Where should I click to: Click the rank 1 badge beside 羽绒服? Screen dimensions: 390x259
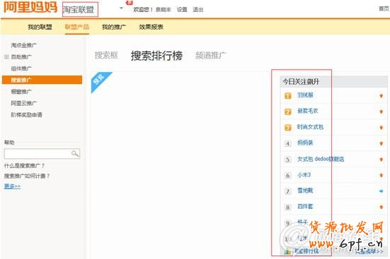pos(288,95)
